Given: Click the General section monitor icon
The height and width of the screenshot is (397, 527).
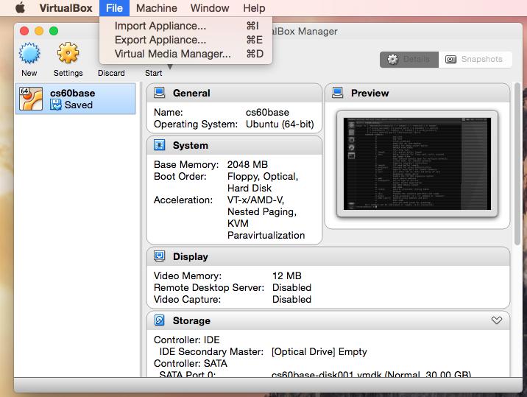Looking at the screenshot, I should (x=159, y=93).
